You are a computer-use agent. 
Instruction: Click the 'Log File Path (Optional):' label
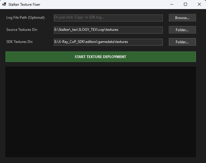(x=26, y=18)
